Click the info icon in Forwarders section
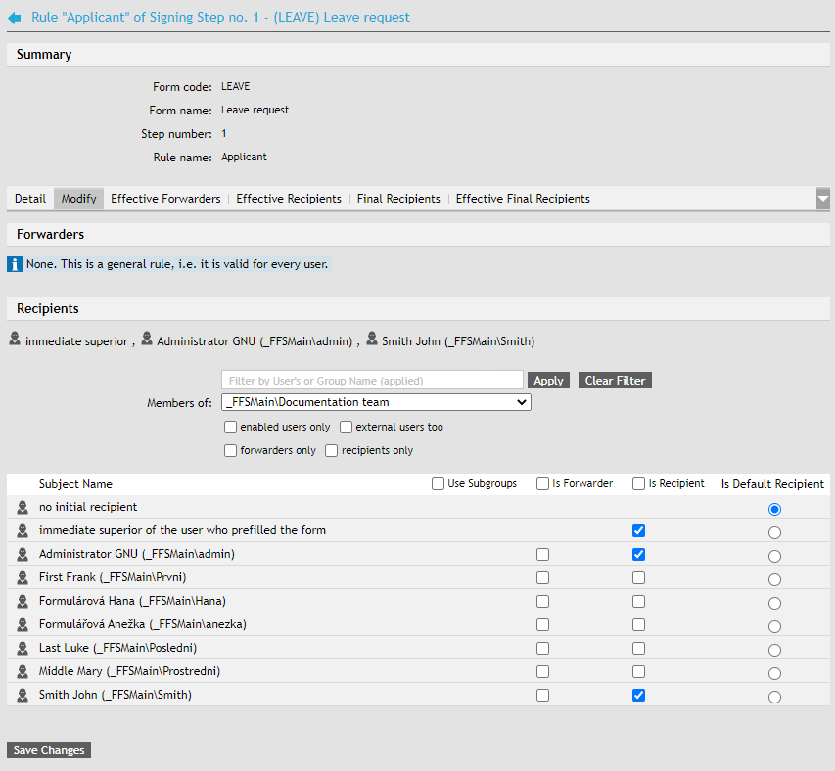 (15, 264)
